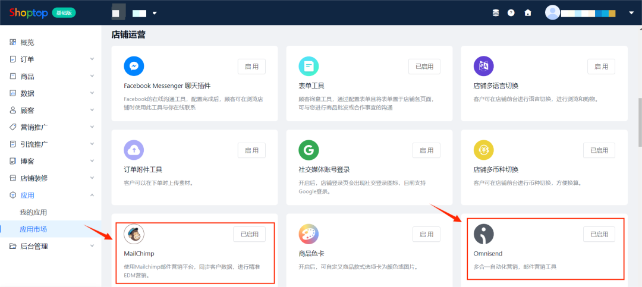
Task: Click the 店铺装修 sidebar icon
Action: point(12,178)
